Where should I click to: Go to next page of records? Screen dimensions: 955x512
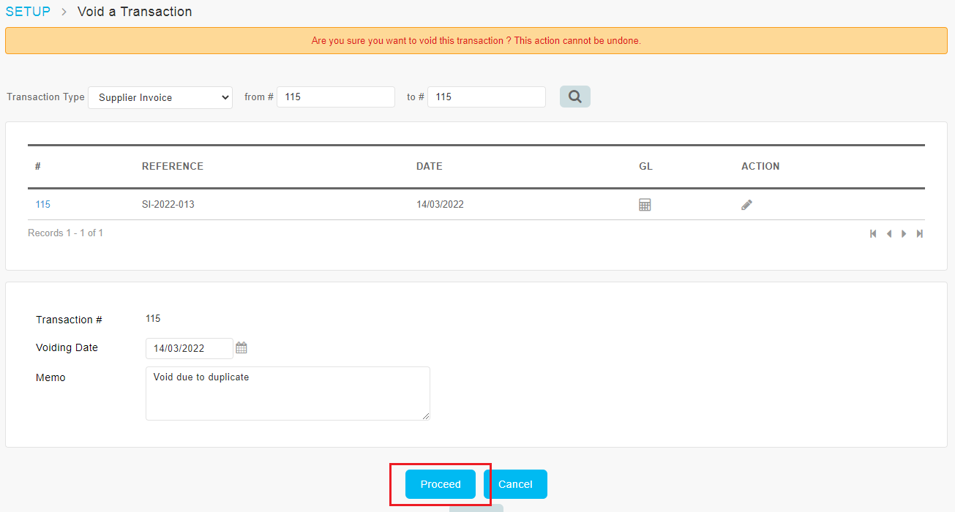click(905, 233)
